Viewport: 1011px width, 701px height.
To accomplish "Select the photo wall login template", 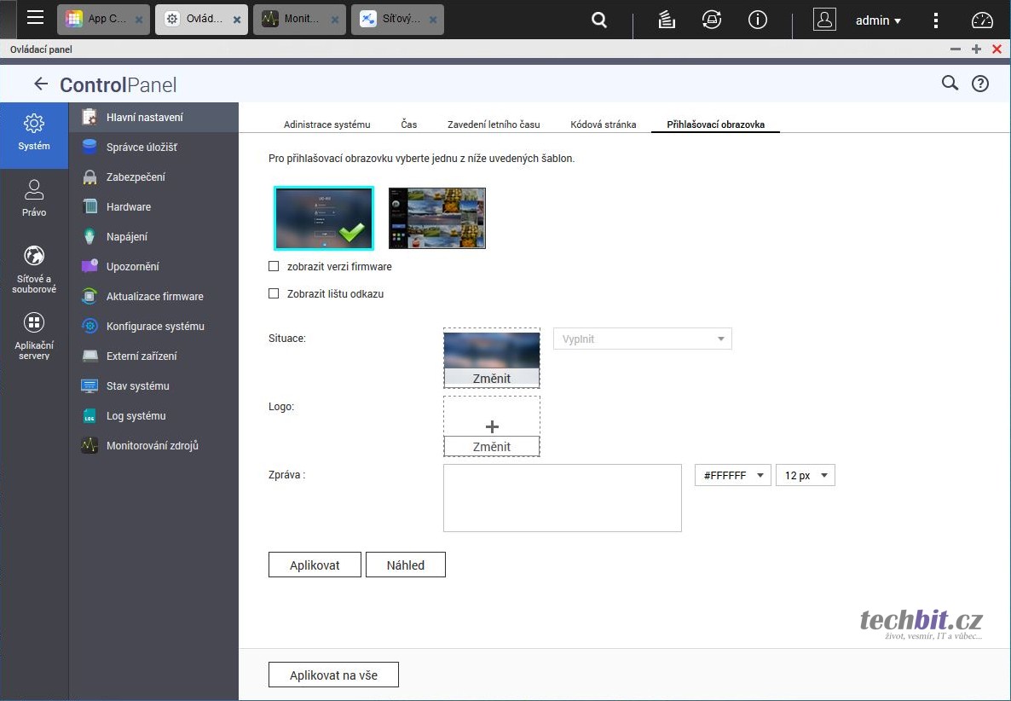I will coord(436,218).
